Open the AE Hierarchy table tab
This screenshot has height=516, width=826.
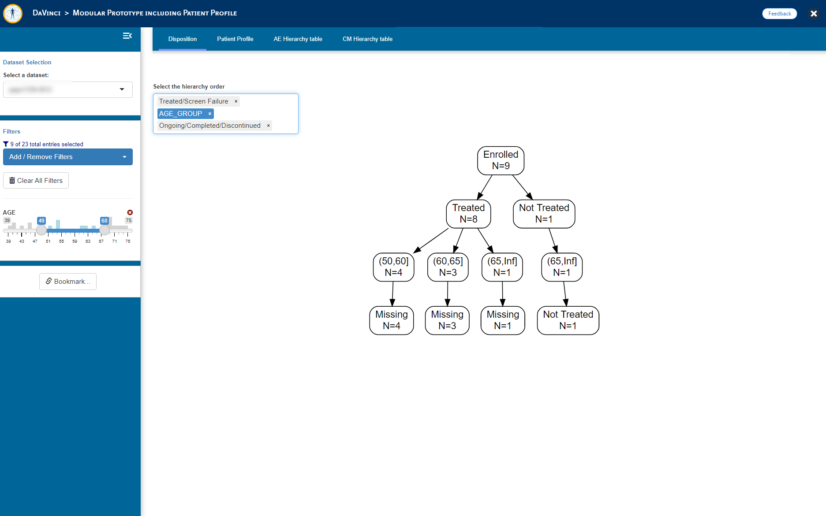298,39
